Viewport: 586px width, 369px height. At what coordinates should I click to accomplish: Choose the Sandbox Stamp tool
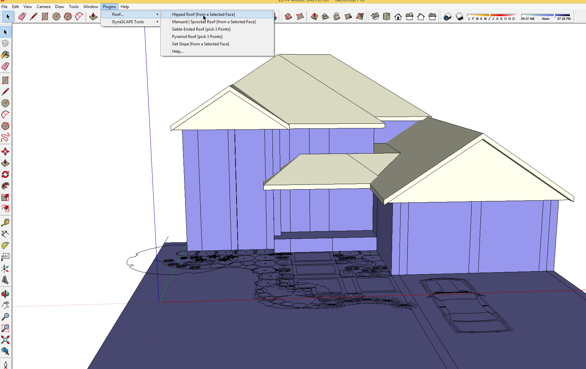(x=325, y=16)
